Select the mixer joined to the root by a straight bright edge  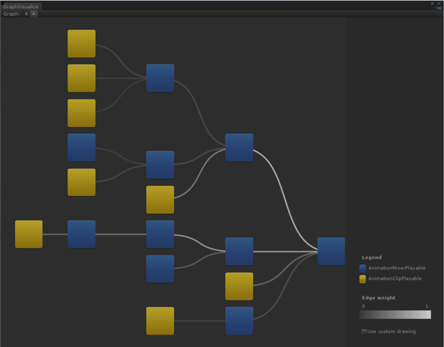[239, 251]
